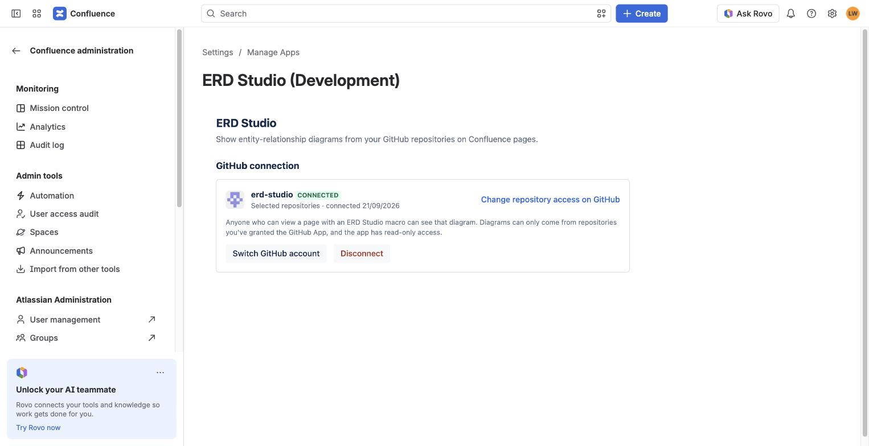Viewport: 869px width, 446px height.
Task: Click the Create button
Action: pyautogui.click(x=642, y=14)
